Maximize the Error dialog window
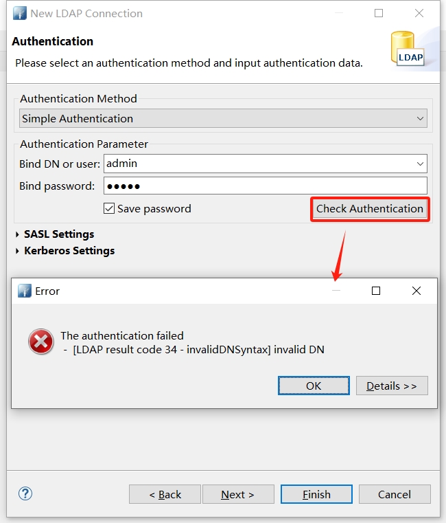 tap(376, 291)
